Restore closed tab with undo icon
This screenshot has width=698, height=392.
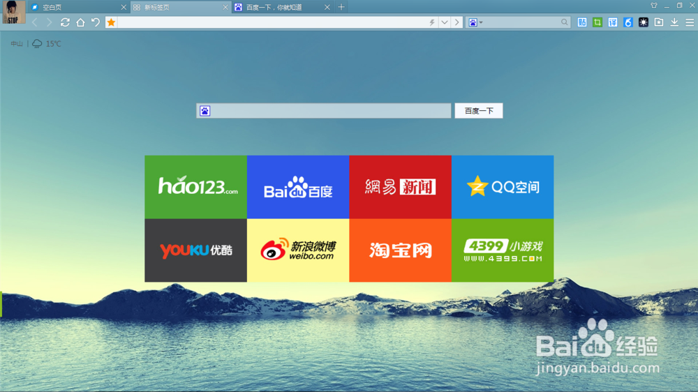[x=95, y=22]
